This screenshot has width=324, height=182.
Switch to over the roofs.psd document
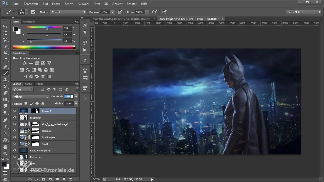[x=121, y=19]
